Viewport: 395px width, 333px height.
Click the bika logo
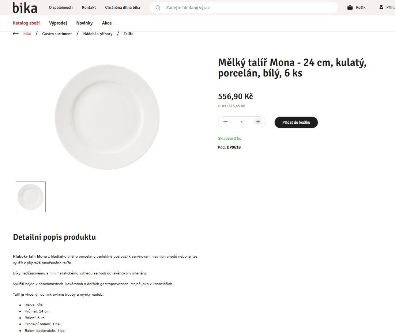25,7
